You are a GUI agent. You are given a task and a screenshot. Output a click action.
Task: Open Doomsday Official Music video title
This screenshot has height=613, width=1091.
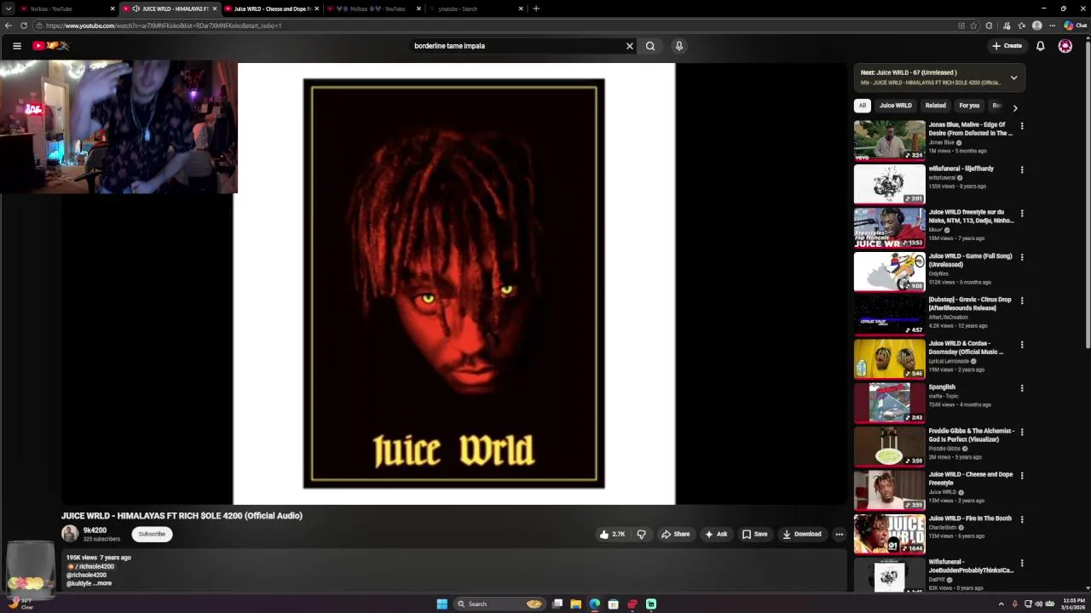(x=967, y=347)
